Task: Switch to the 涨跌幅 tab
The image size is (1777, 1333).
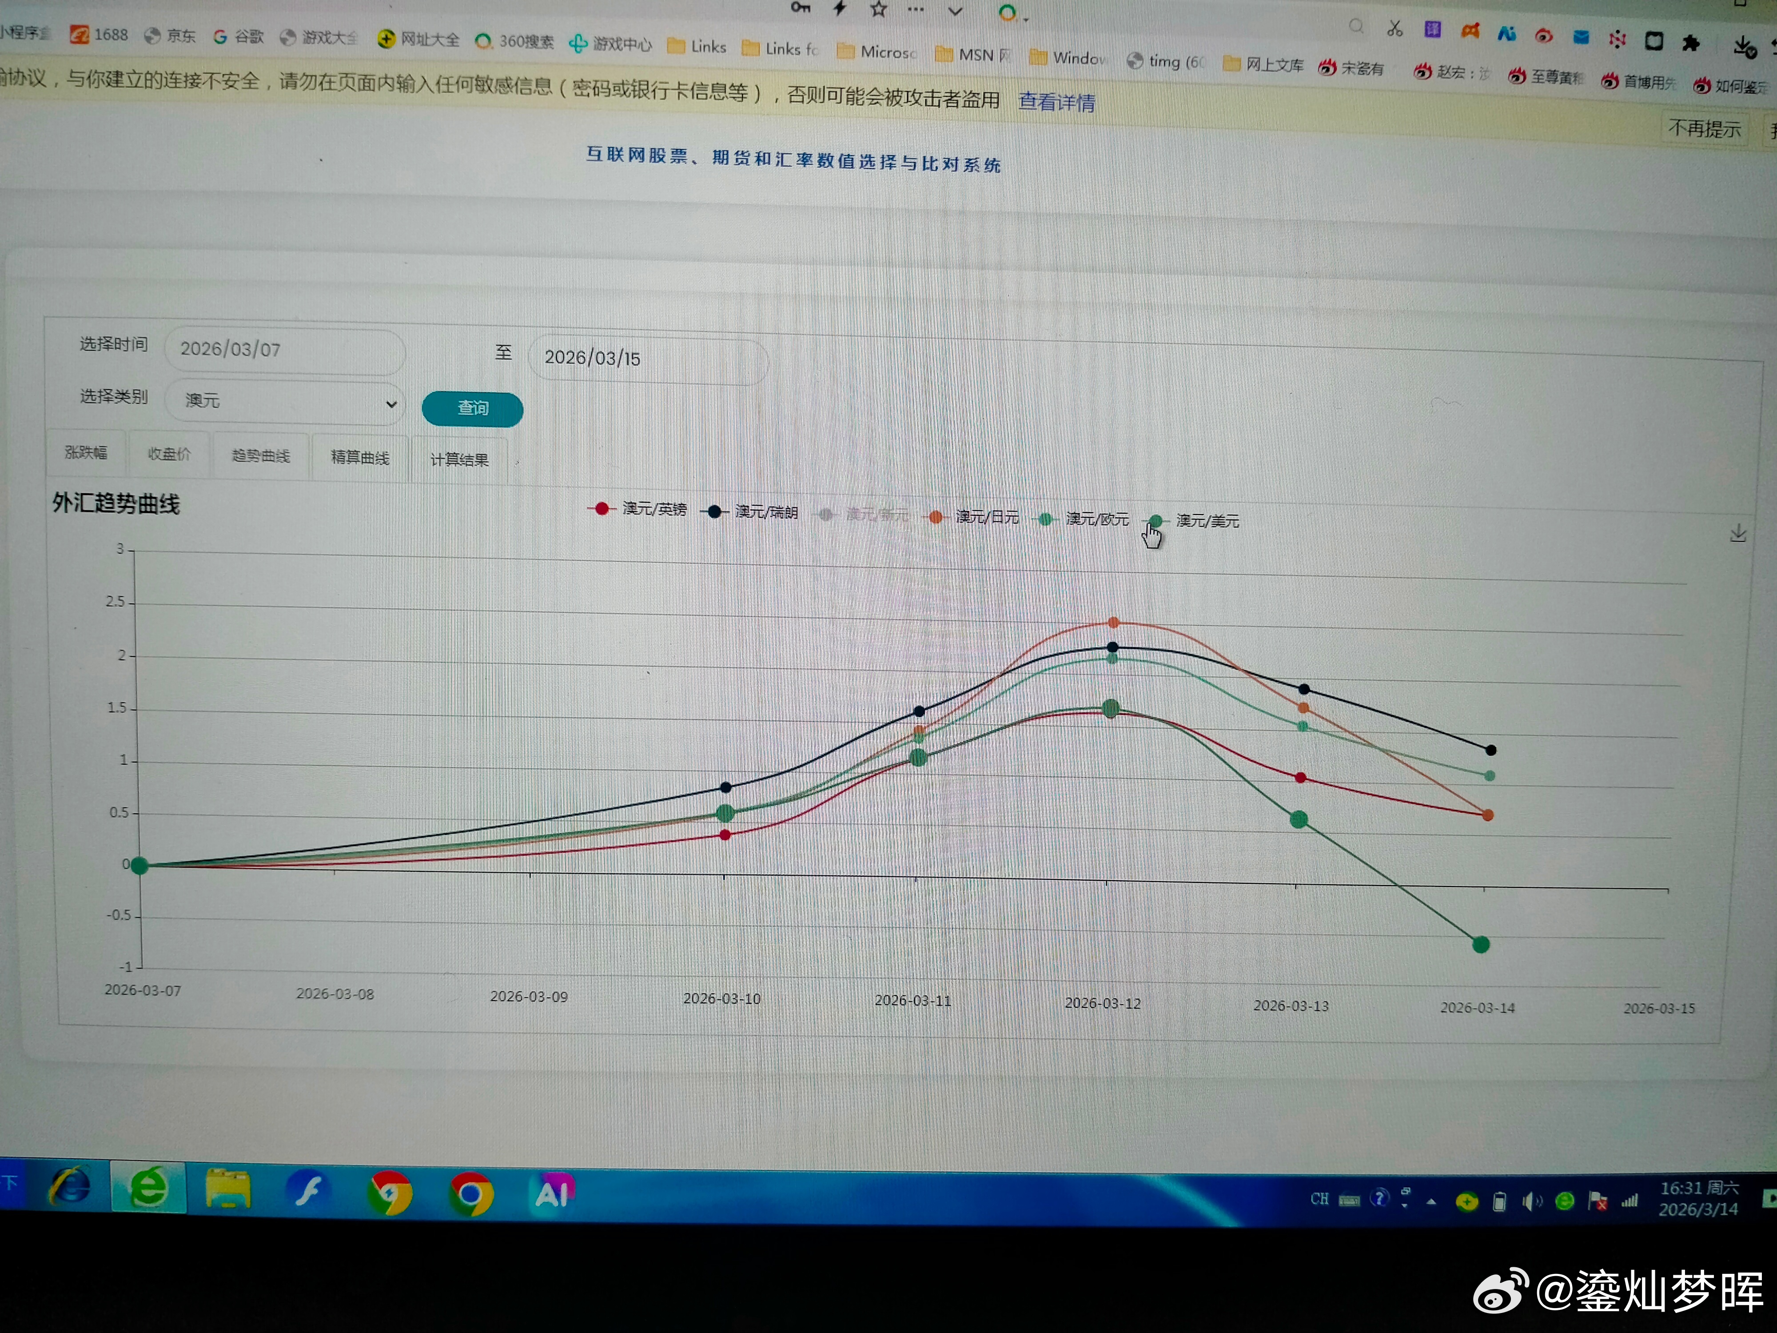Action: tap(86, 453)
